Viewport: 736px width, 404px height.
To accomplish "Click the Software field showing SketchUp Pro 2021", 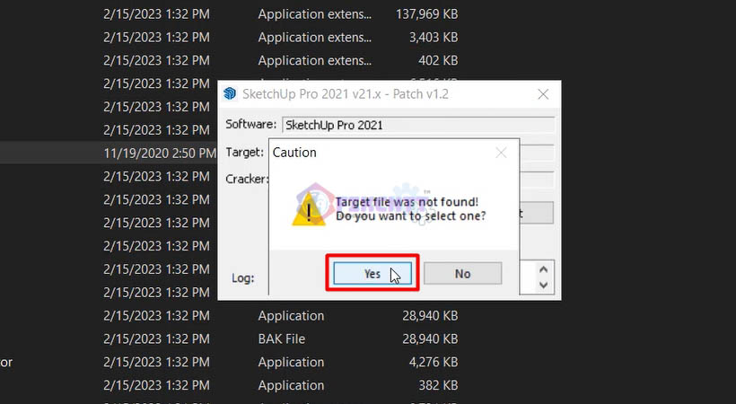I will (x=418, y=125).
